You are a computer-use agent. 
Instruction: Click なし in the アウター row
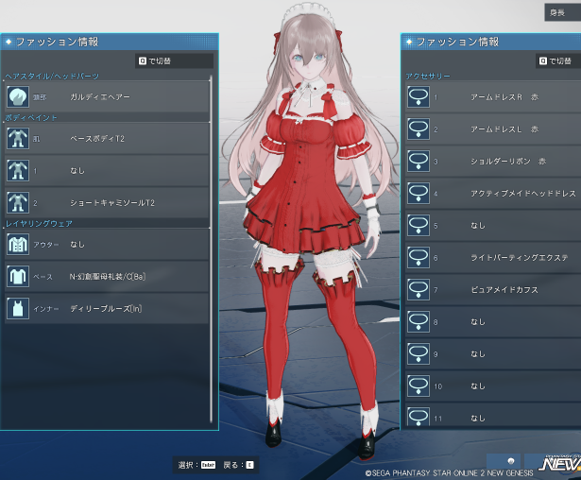click(77, 245)
